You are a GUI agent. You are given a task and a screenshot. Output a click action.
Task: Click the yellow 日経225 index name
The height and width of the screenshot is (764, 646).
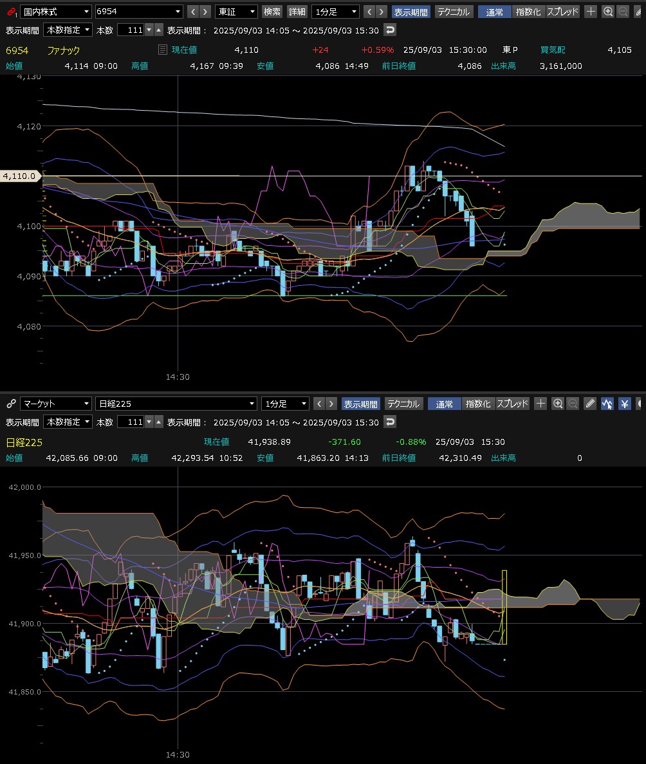(24, 442)
